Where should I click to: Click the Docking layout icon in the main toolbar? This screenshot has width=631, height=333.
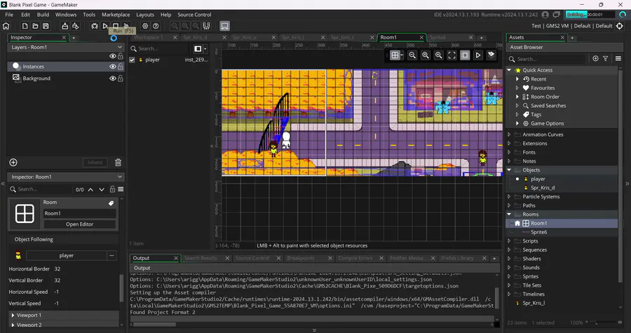pyautogui.click(x=206, y=26)
